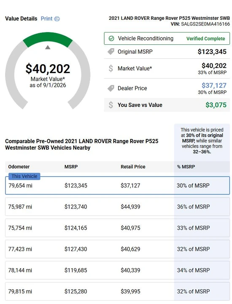This screenshot has height=304, width=232.
Task: Click the 36% of MSRP cell
Action: pyautogui.click(x=193, y=206)
